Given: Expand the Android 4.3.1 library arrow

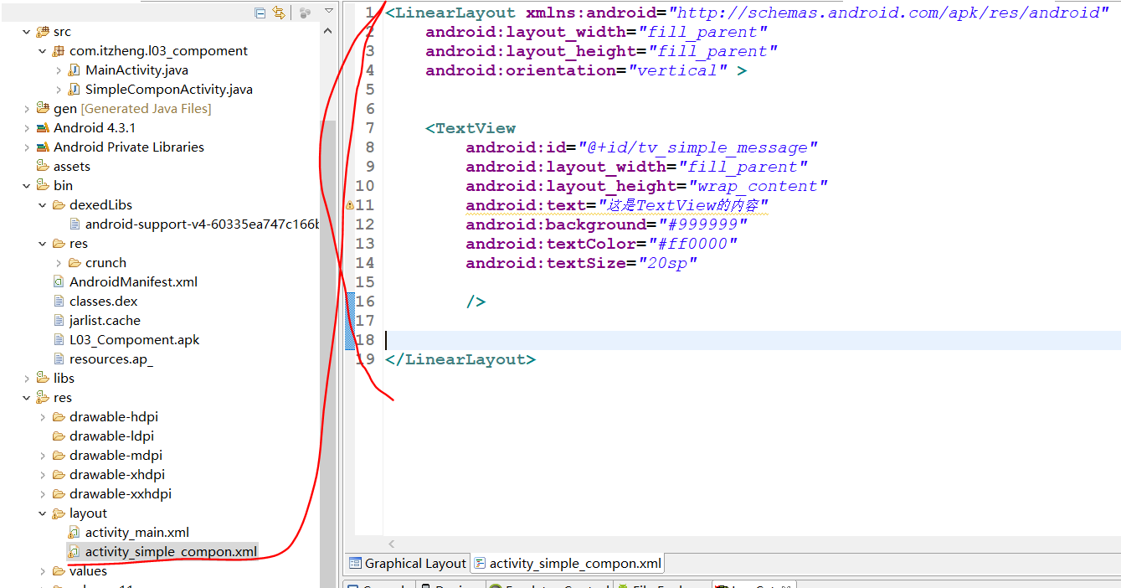Looking at the screenshot, I should (27, 128).
